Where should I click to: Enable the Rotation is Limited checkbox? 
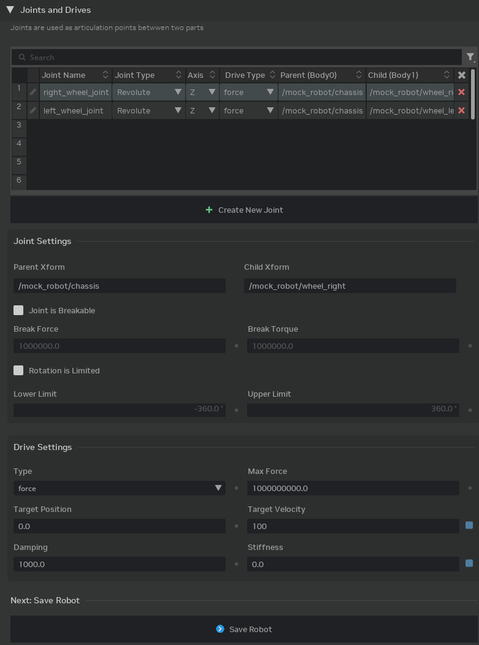18,370
